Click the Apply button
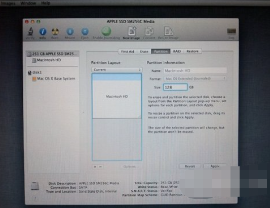The width and height of the screenshot is (270, 208). (215, 166)
